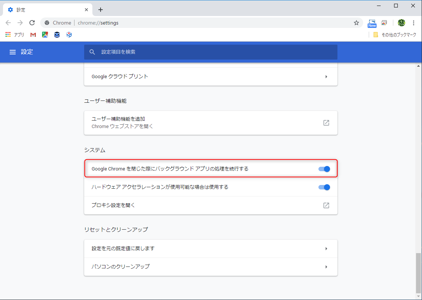Disable background apps after closing Chrome
Screen dimensions: 422x300
click(x=324, y=169)
